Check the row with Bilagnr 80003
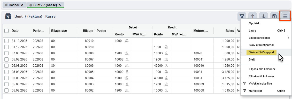 click(6, 84)
